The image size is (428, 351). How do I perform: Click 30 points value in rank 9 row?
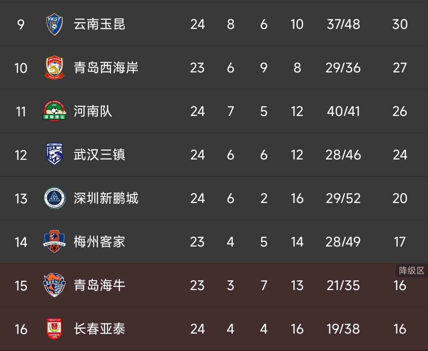coord(400,24)
